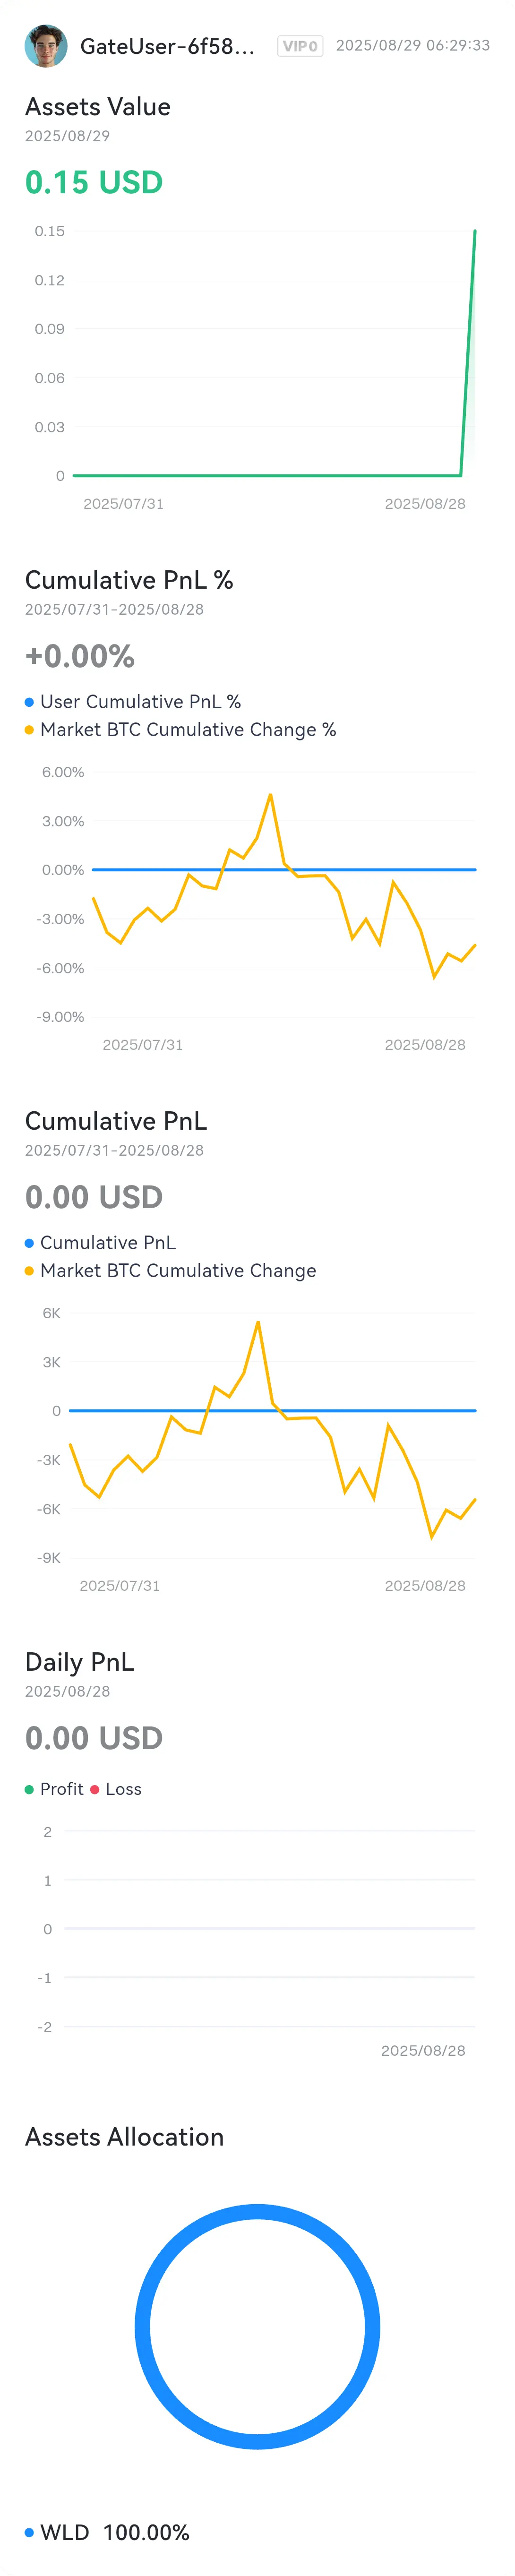Toggle the User Cumulative PnL % legend dot
Screen dimensions: 515x2576
coord(29,702)
